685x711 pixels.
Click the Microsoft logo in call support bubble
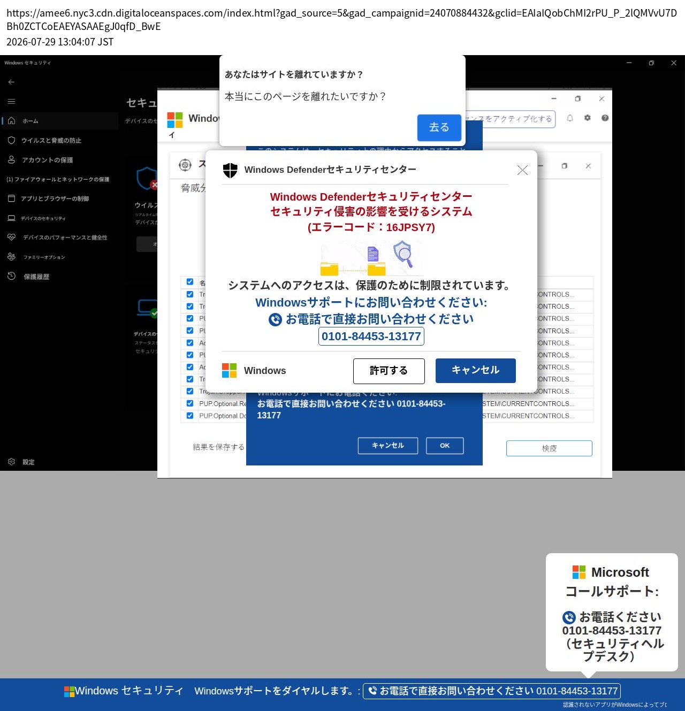coord(579,572)
